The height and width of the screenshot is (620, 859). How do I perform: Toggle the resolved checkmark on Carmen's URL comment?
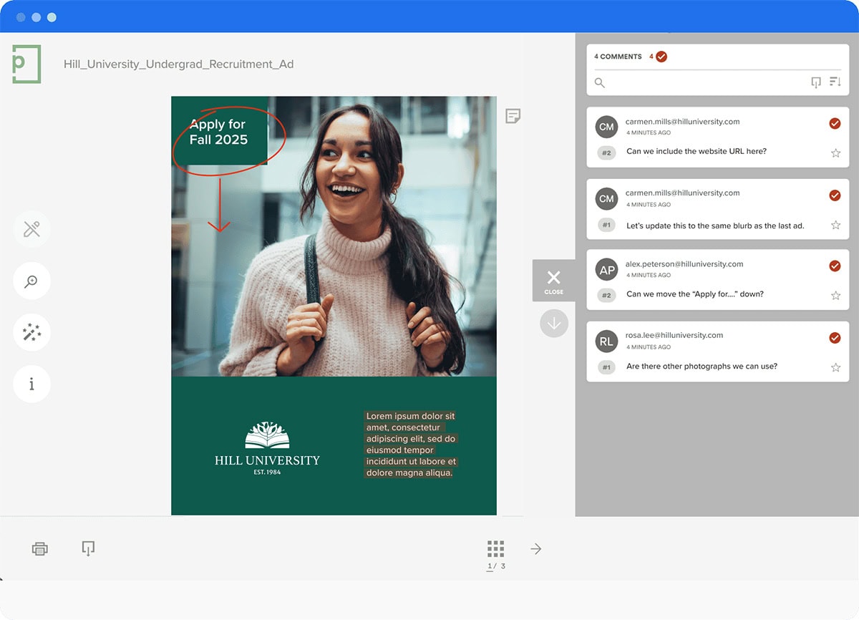(x=835, y=123)
